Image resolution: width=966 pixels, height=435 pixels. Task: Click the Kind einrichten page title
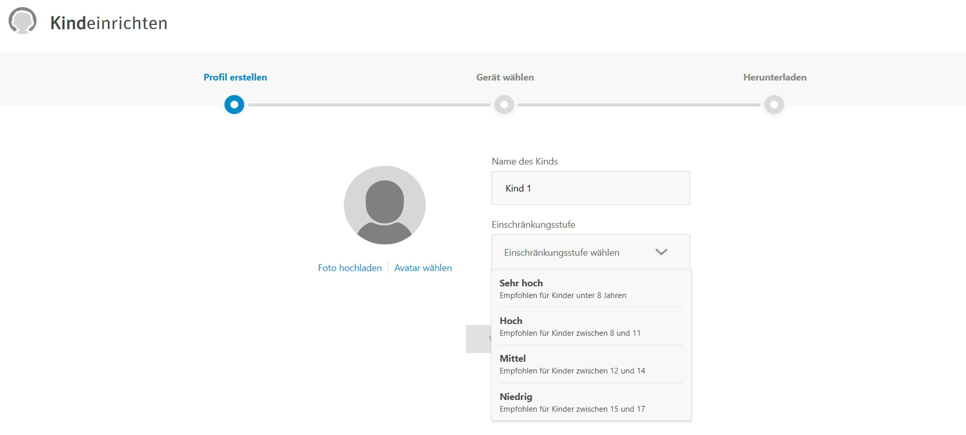point(109,23)
